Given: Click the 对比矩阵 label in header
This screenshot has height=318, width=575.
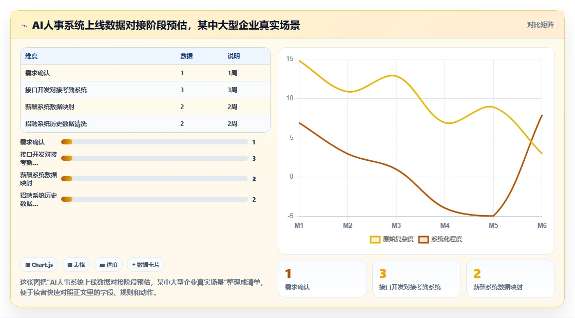Looking at the screenshot, I should 540,25.
